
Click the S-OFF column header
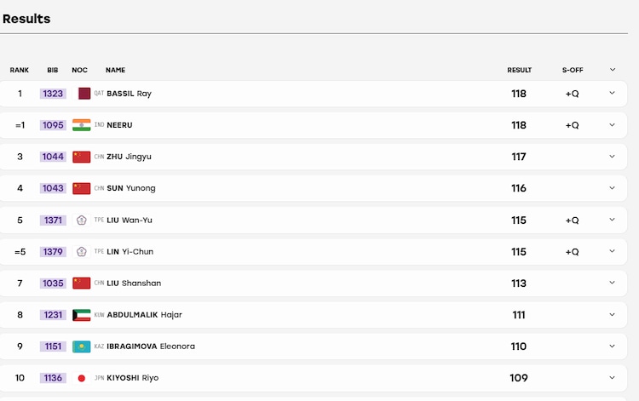point(573,70)
